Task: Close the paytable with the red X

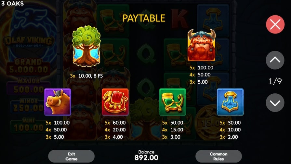Action: tap(275, 24)
